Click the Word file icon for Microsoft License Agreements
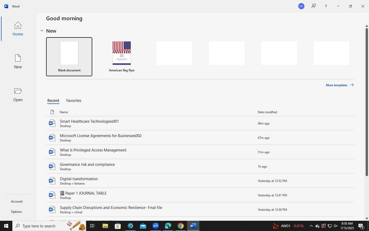The image size is (369, 231). click(52, 138)
